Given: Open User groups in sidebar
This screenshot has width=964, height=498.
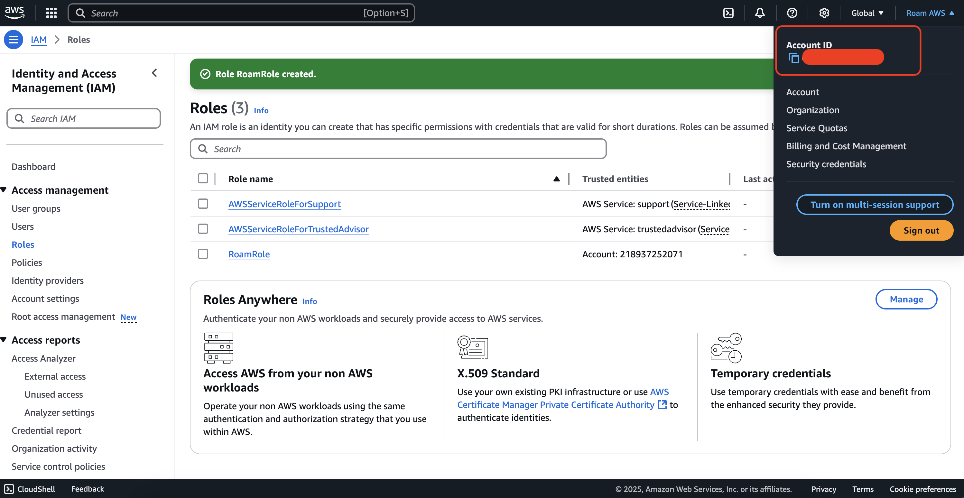Looking at the screenshot, I should [36, 208].
